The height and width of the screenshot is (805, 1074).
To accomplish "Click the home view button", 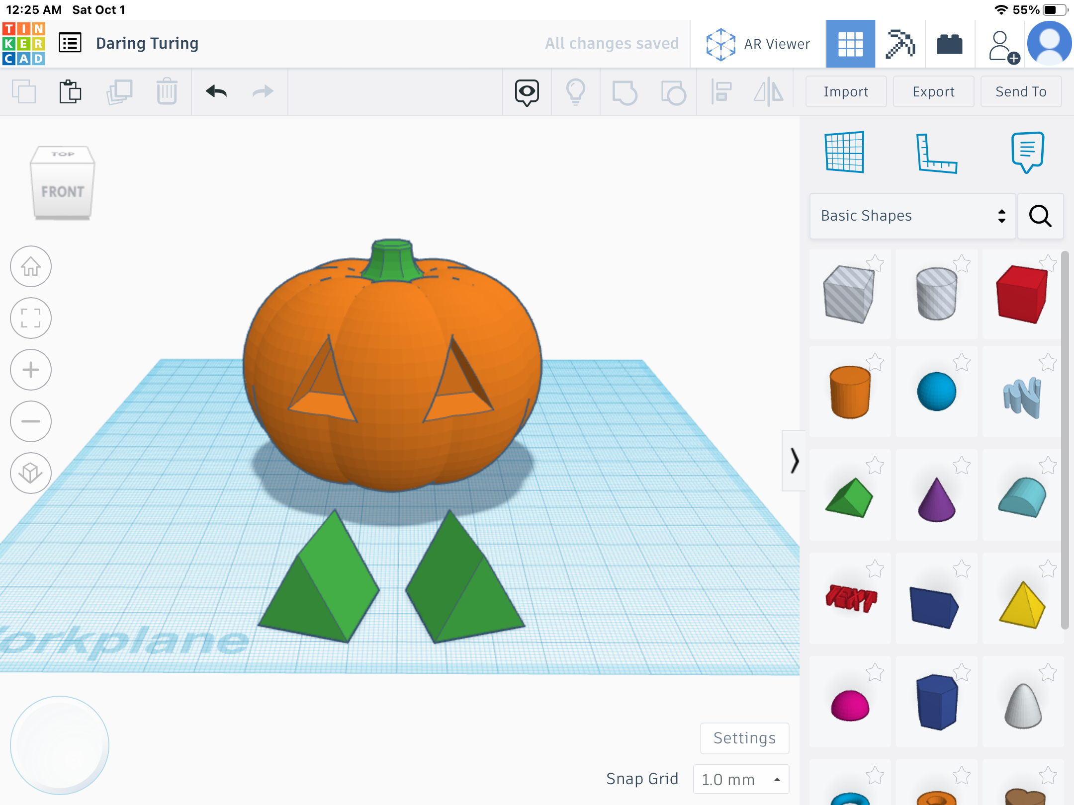I will click(x=31, y=267).
